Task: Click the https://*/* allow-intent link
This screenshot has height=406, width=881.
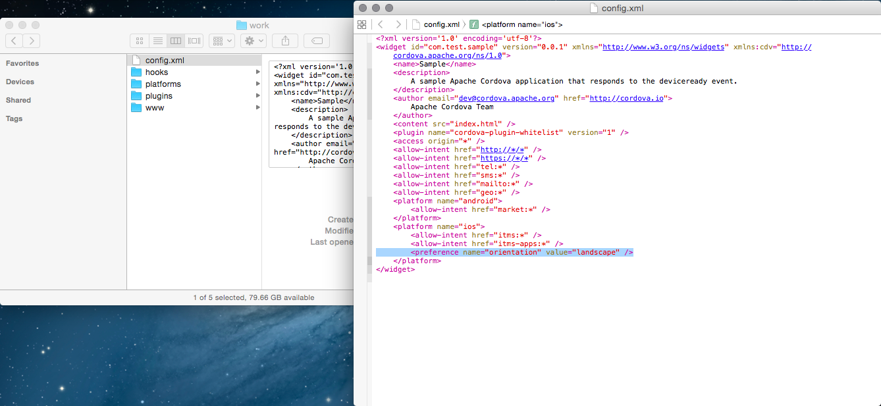Action: coord(504,158)
